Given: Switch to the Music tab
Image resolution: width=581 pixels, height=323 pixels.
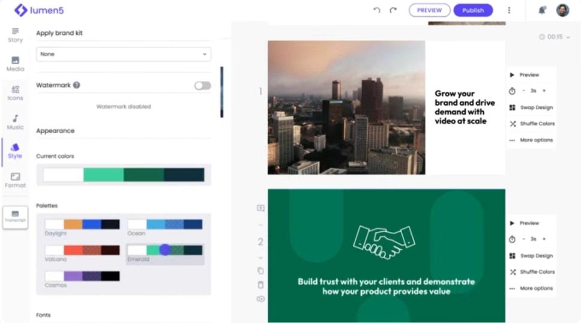Looking at the screenshot, I should pos(15,122).
